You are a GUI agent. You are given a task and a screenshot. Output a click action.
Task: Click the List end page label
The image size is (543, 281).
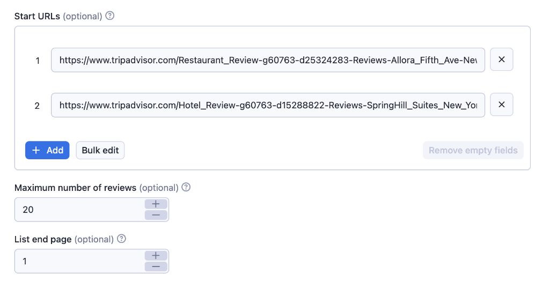point(43,239)
